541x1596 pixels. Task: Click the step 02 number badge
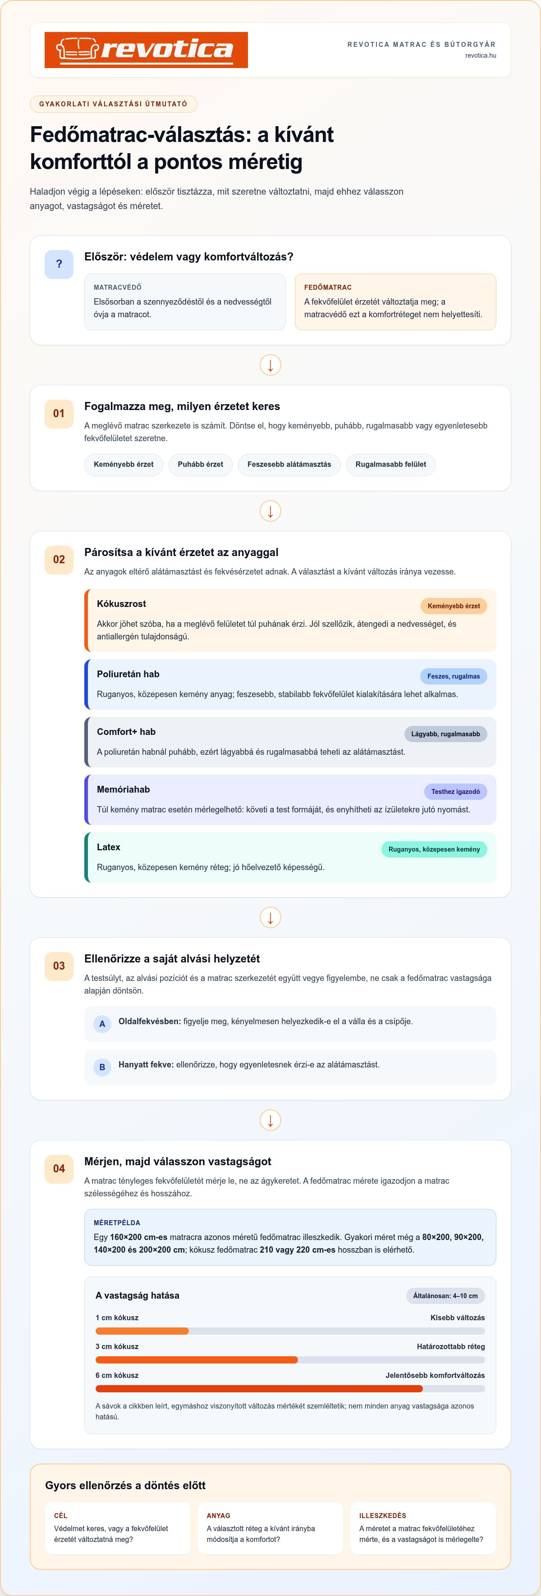click(x=59, y=560)
